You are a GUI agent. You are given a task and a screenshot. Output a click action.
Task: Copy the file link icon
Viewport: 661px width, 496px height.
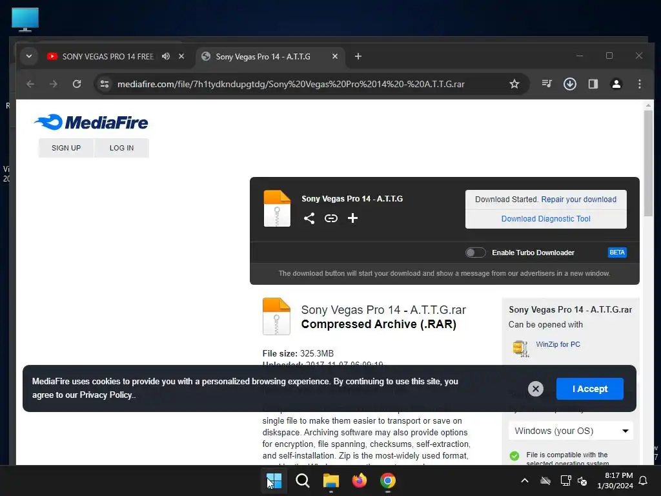(x=331, y=218)
